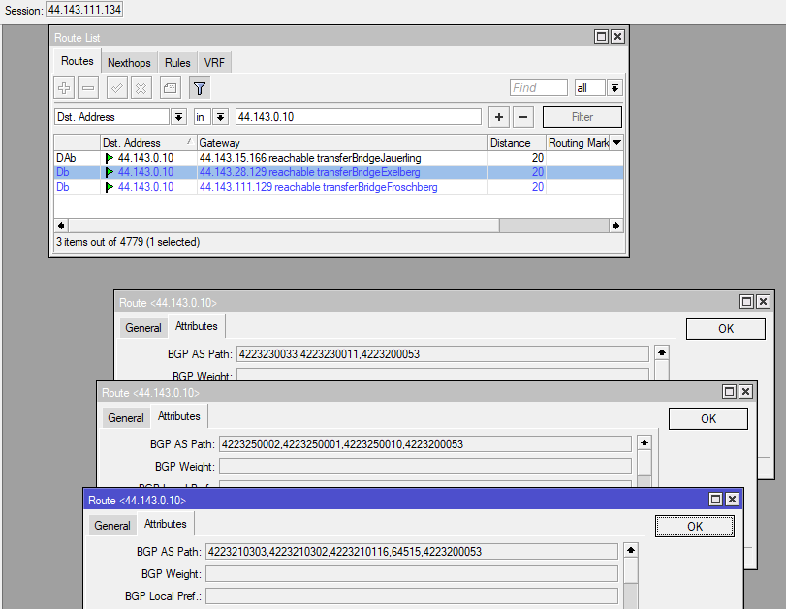Maximize the back Route window
This screenshot has height=609, width=786.
tap(746, 301)
